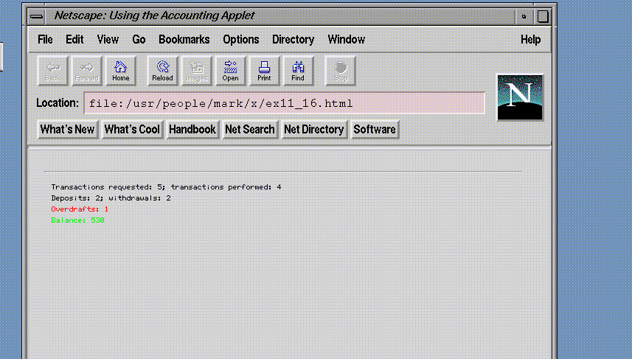Click into the Location URL field
This screenshot has height=359, width=632.
[284, 103]
